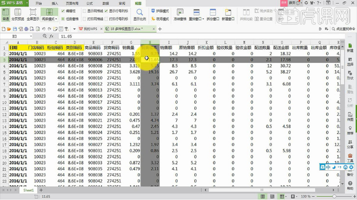Click the formula input field showing 11.65

tap(201, 36)
